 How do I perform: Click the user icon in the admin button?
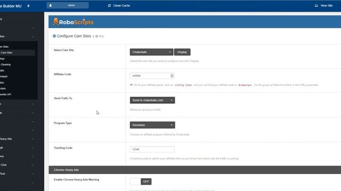51,5
